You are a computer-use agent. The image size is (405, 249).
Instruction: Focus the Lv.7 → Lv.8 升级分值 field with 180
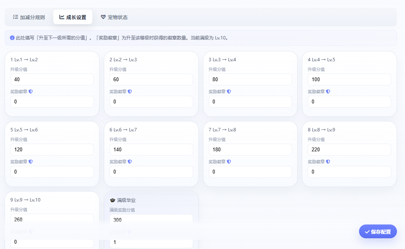(250, 149)
